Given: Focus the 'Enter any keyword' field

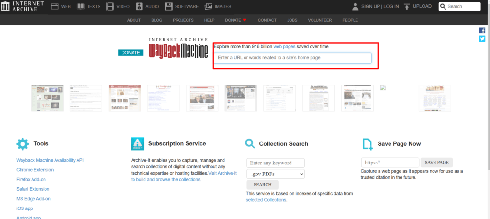Looking at the screenshot, I should click(276, 163).
